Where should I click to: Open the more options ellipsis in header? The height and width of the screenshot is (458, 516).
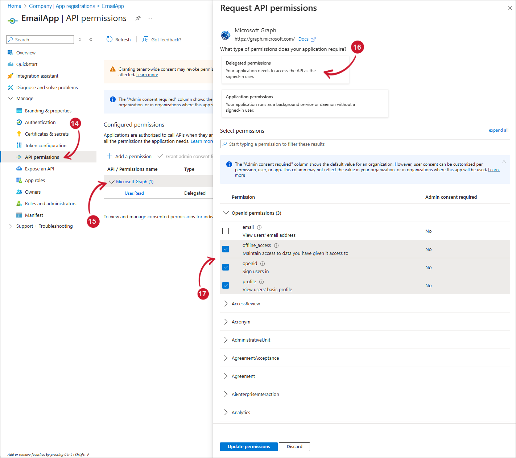point(150,18)
